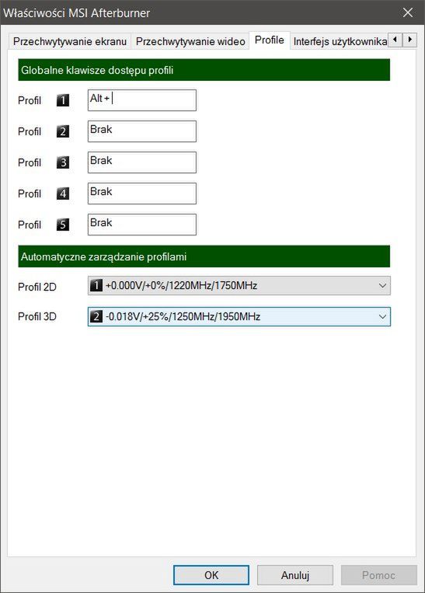Image resolution: width=425 pixels, height=593 pixels.
Task: Open the Profil 3D combo box
Action: [239, 316]
